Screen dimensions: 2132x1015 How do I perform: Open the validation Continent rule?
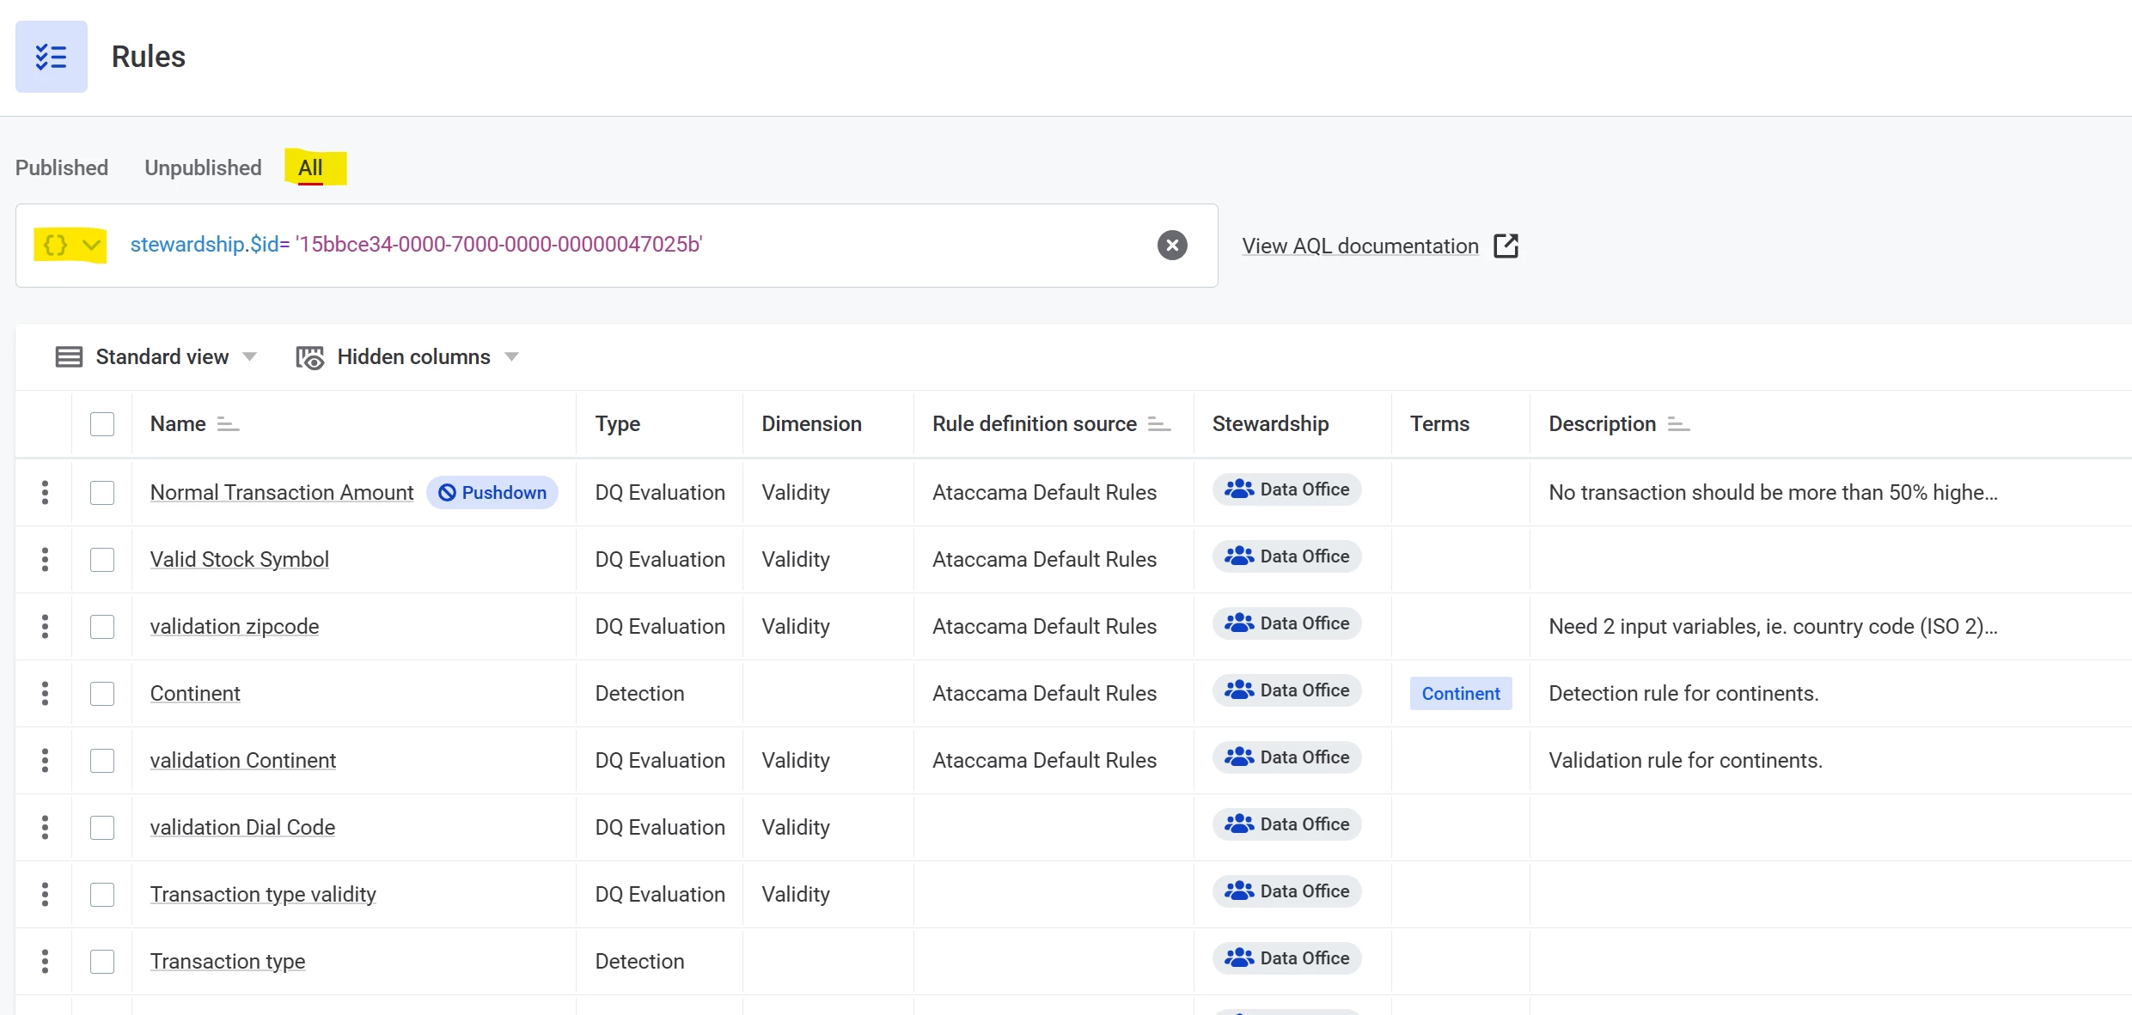(243, 761)
